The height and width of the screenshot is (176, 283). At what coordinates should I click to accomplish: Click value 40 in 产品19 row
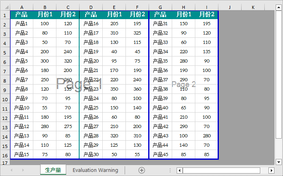click(x=114, y=52)
